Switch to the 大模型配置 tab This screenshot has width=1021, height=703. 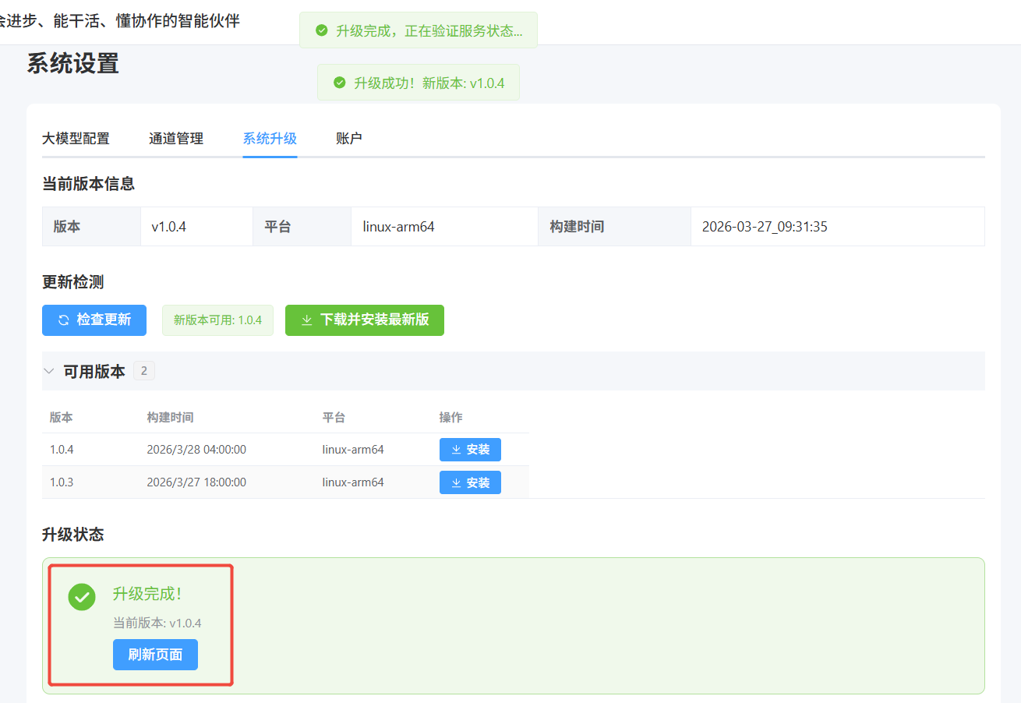coord(76,139)
